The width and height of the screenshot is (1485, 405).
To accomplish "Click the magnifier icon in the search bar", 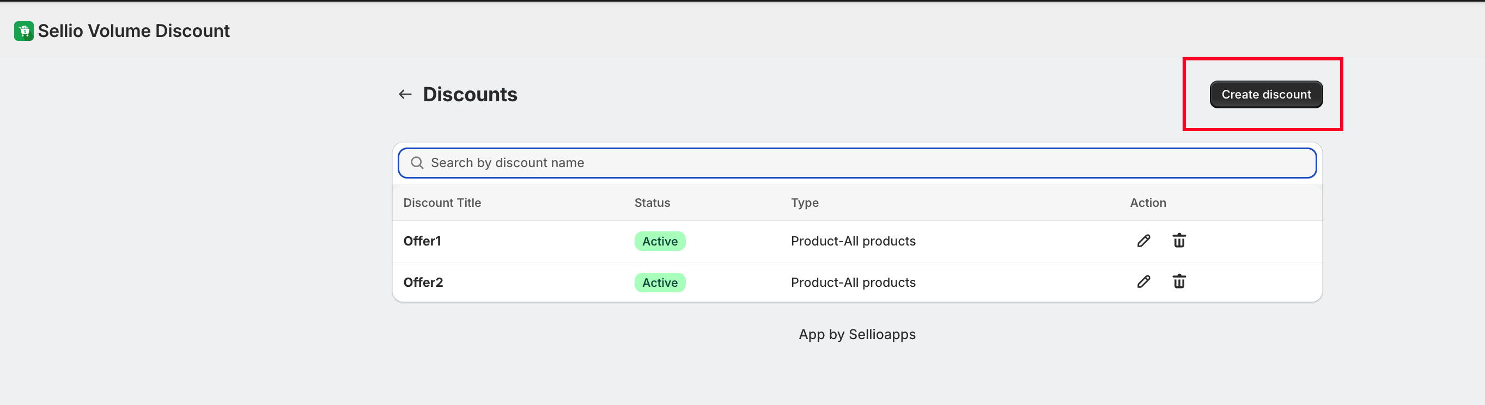I will click(x=417, y=163).
